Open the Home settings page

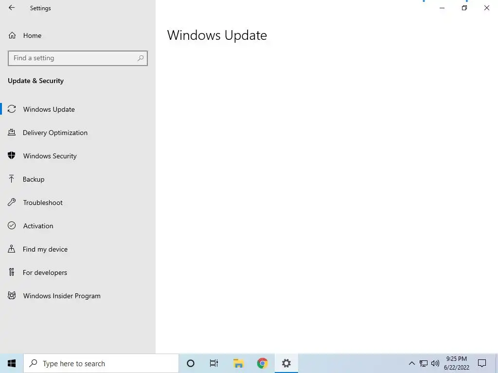pyautogui.click(x=78, y=35)
